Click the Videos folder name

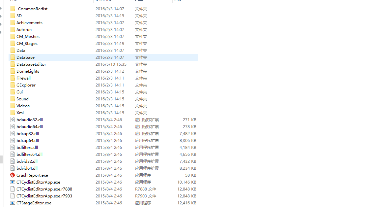coord(23,106)
